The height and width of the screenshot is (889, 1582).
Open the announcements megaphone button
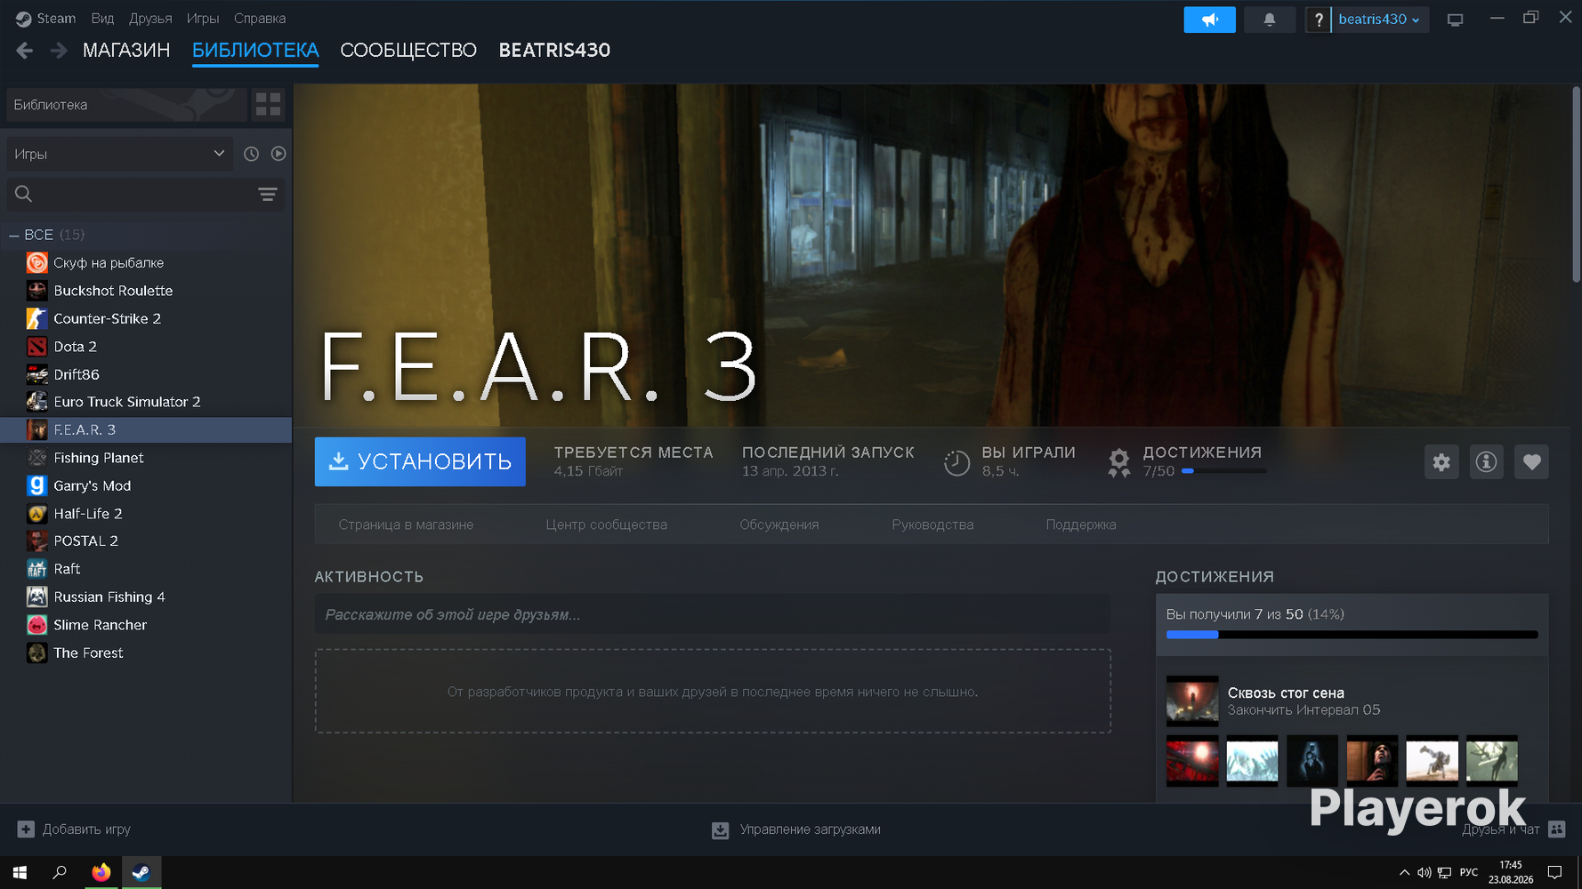[1209, 20]
